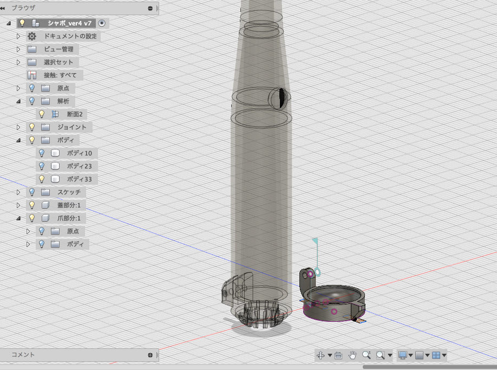The width and height of the screenshot is (497, 370).
Task: Click the Viewports layout icon
Action: click(x=436, y=355)
